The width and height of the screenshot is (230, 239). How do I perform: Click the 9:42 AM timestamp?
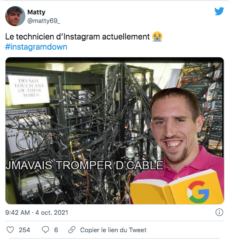tap(17, 213)
